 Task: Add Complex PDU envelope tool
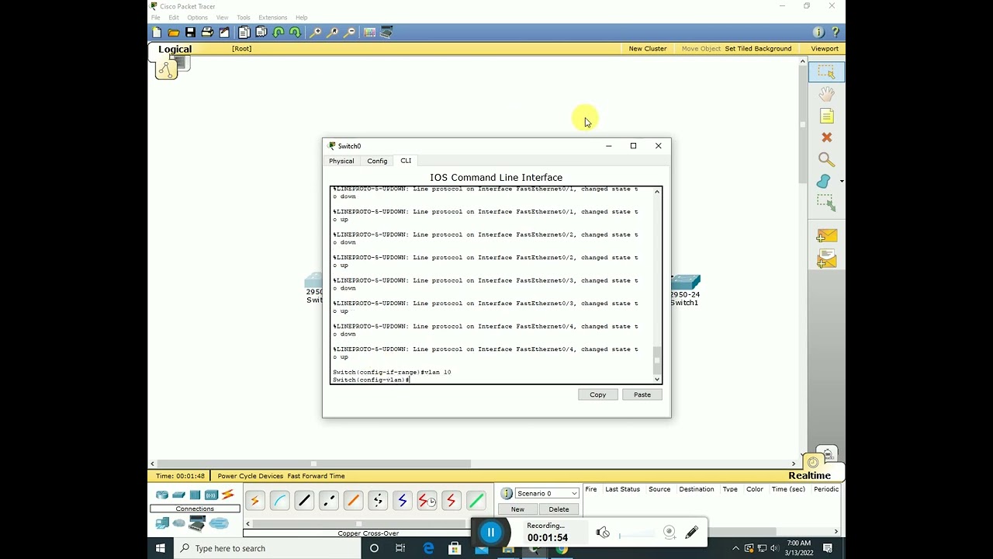(x=826, y=259)
